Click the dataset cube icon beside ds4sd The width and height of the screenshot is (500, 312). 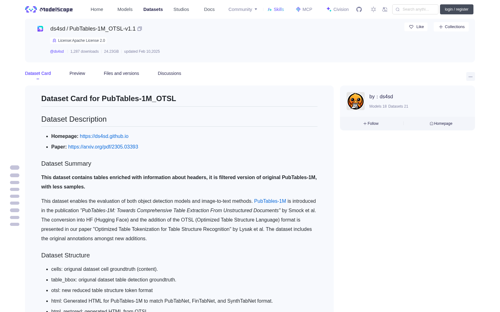click(40, 29)
